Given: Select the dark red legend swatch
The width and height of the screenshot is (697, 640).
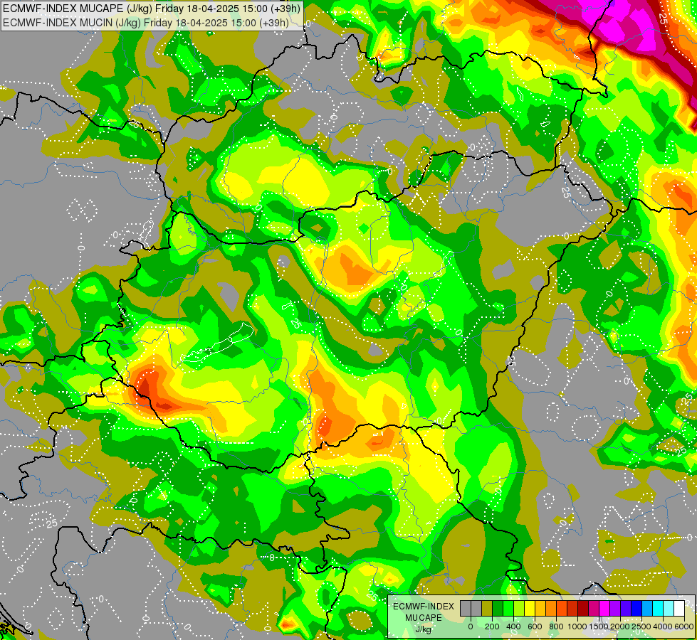Looking at the screenshot, I should click(584, 609).
